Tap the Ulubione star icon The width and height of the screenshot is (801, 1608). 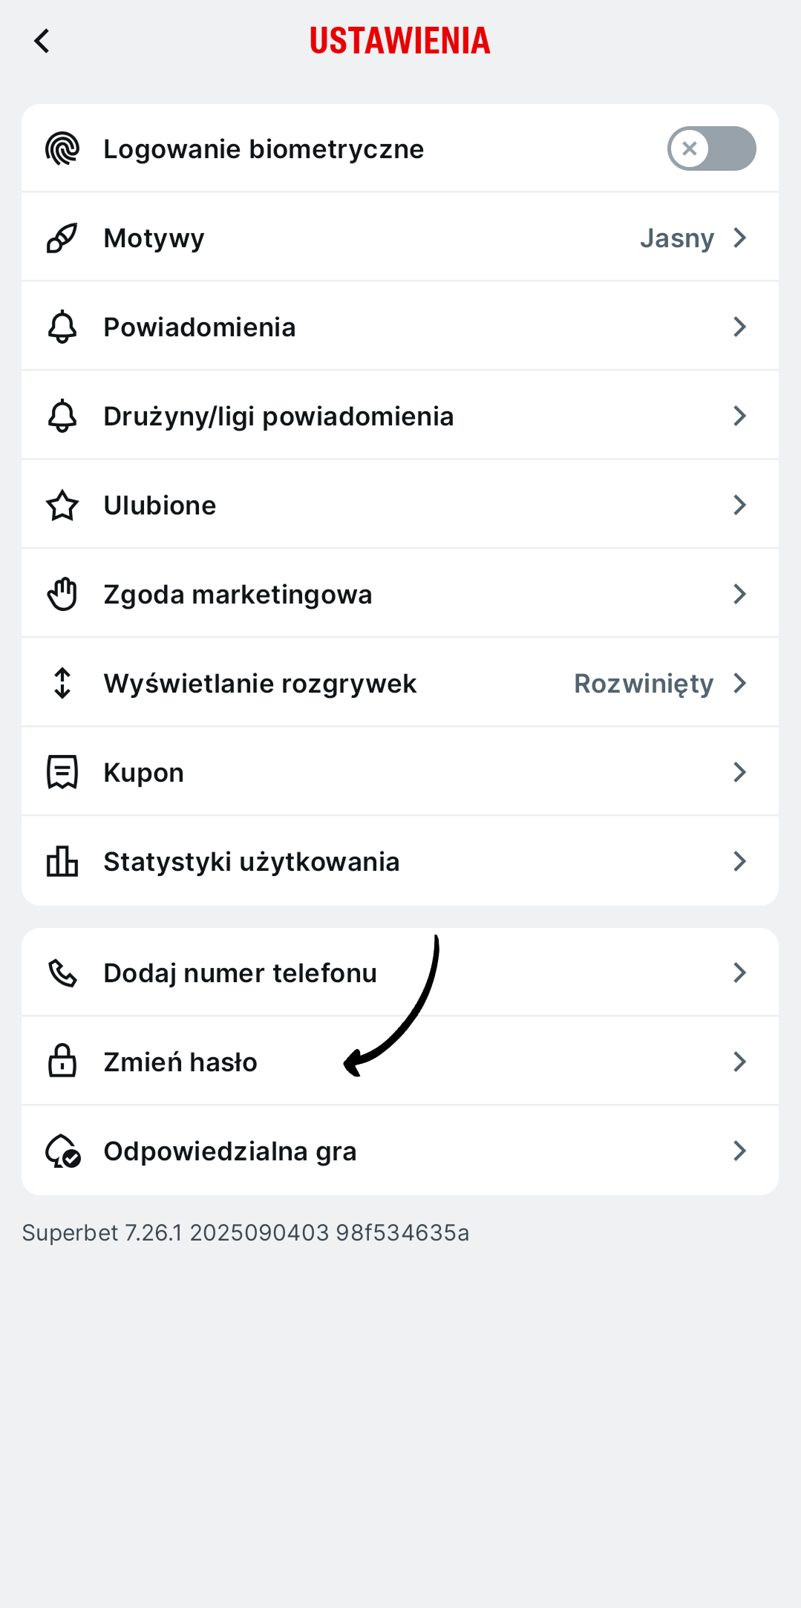point(62,506)
